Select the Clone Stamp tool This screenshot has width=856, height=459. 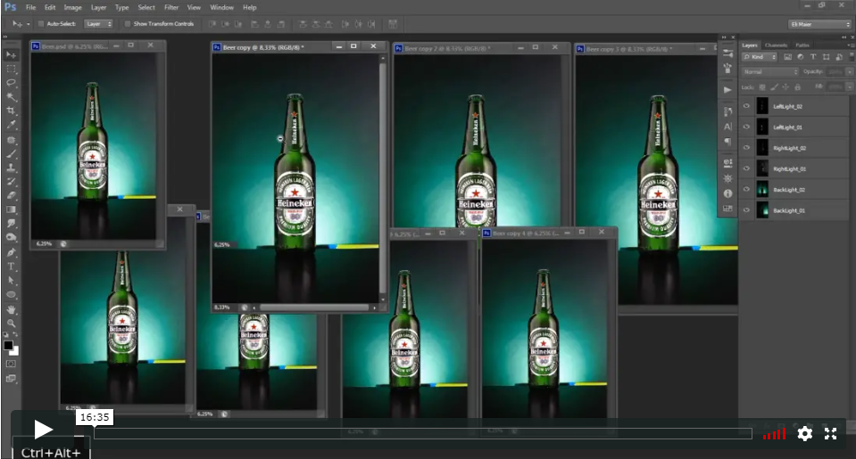[11, 168]
